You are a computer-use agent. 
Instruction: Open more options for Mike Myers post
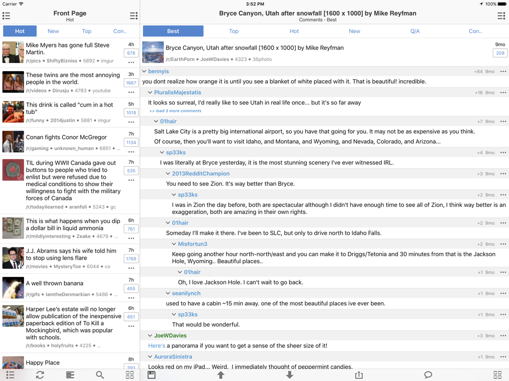(x=131, y=62)
